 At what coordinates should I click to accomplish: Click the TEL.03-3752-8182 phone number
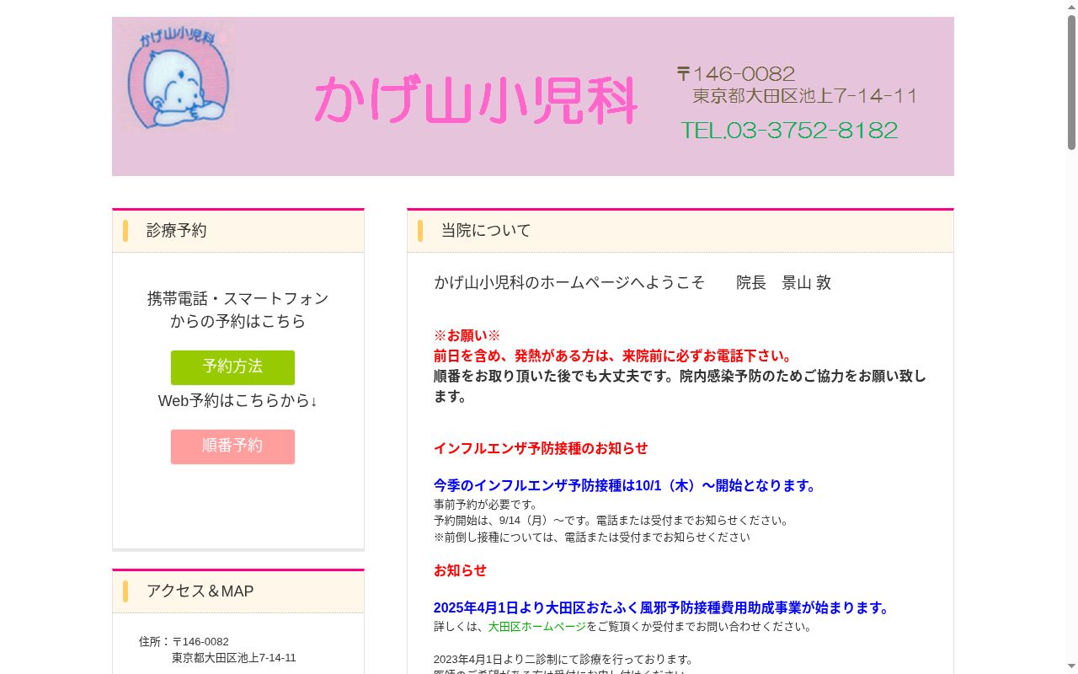coord(789,131)
